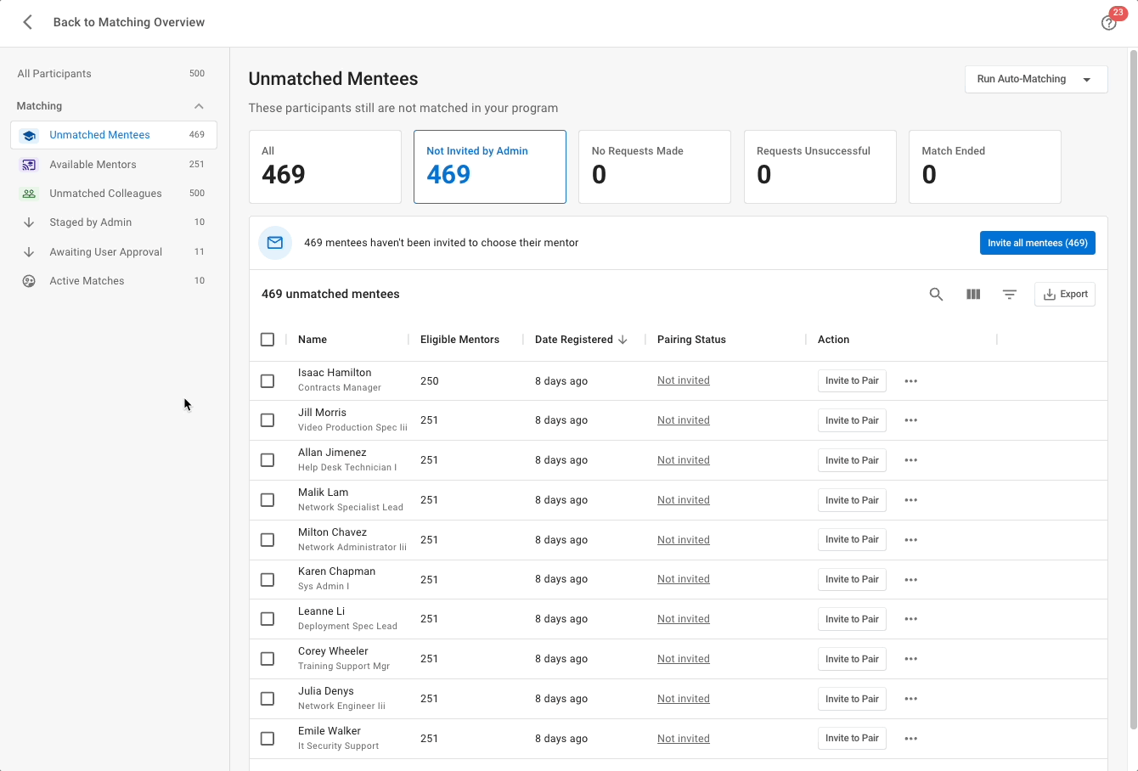The height and width of the screenshot is (771, 1138).
Task: Select Jill Morris's row checkbox
Action: click(x=268, y=420)
